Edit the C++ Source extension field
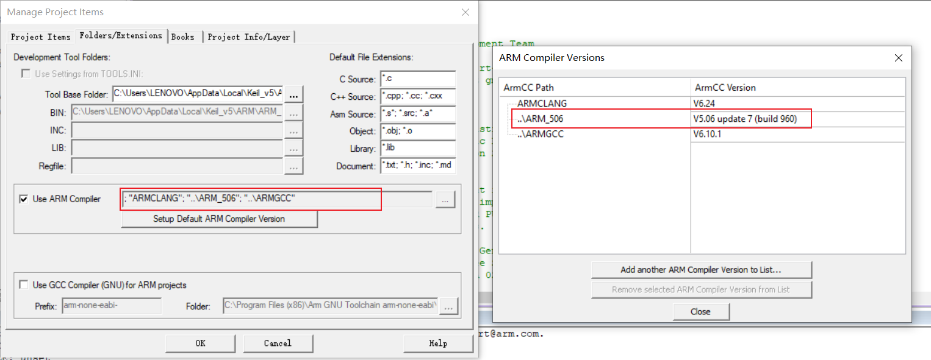931x360 pixels. [x=418, y=96]
